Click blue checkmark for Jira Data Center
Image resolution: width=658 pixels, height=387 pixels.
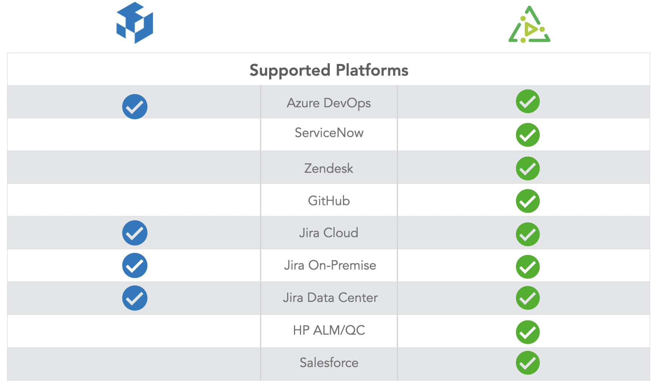tap(135, 298)
